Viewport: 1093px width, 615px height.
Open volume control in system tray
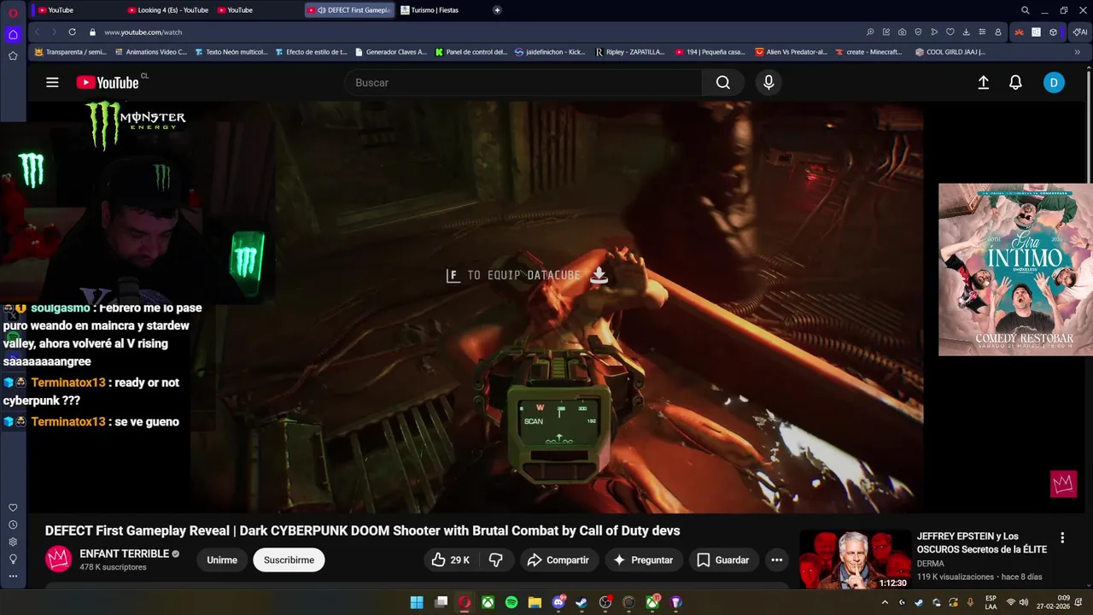(x=1025, y=602)
